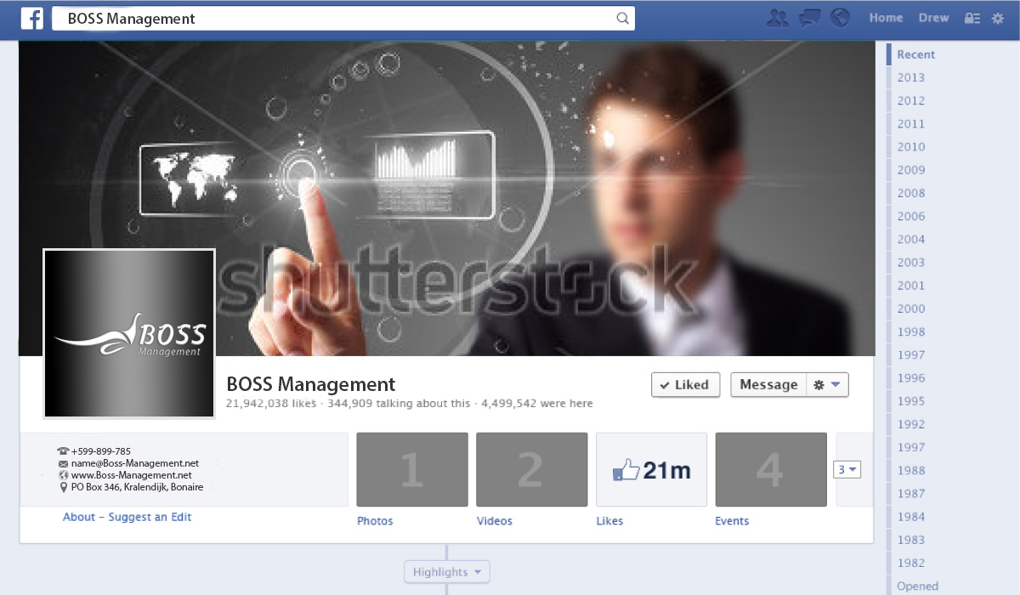Jump to 2004 in timeline

(x=910, y=239)
